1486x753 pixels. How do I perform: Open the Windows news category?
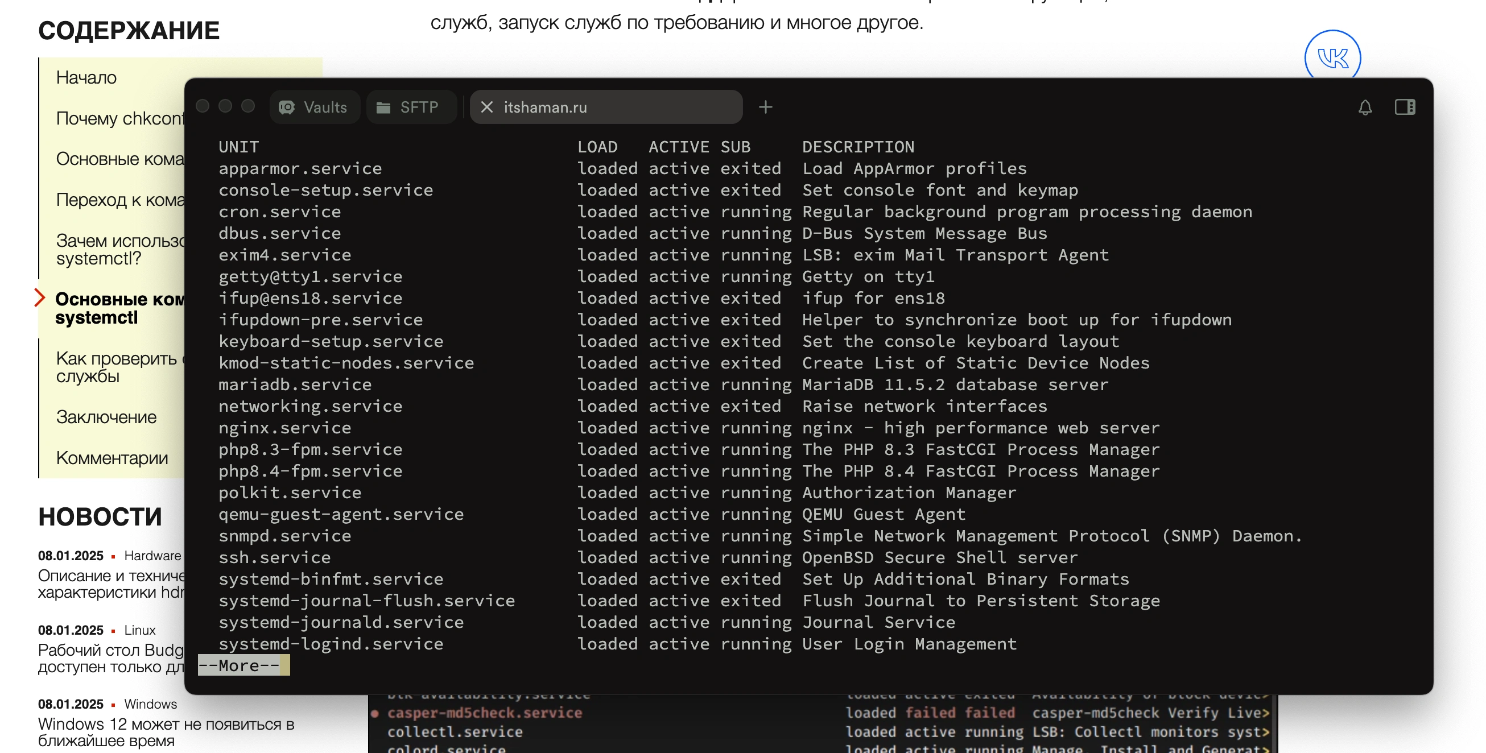coord(151,704)
